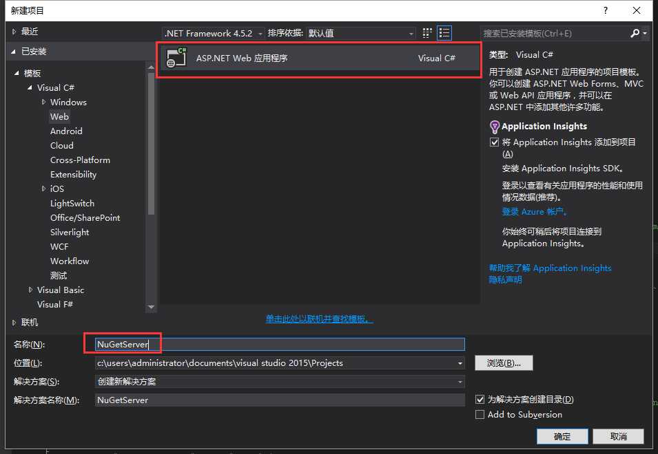Toggle adding Application Insights to project
The height and width of the screenshot is (454, 658).
tap(494, 142)
